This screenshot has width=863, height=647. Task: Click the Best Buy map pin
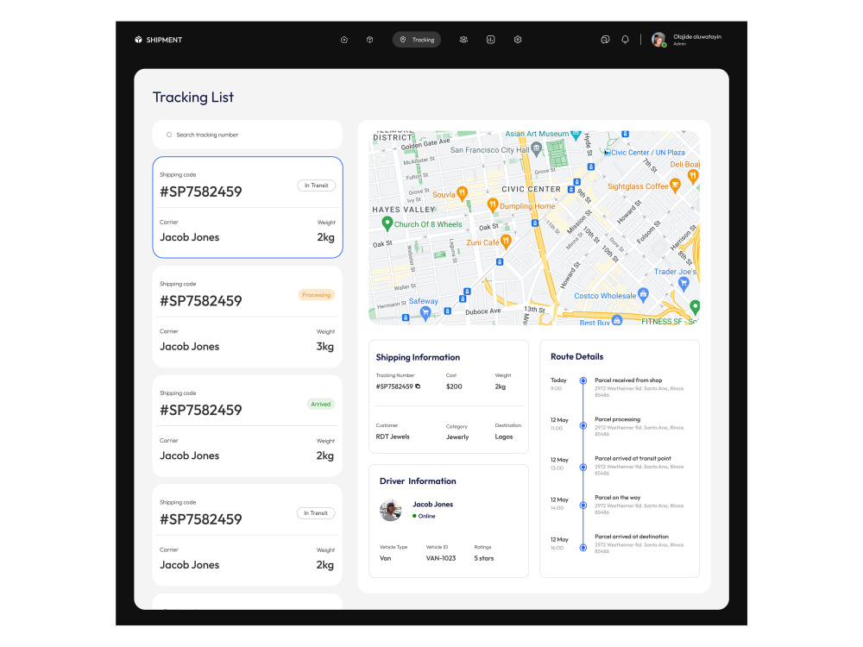(x=617, y=320)
